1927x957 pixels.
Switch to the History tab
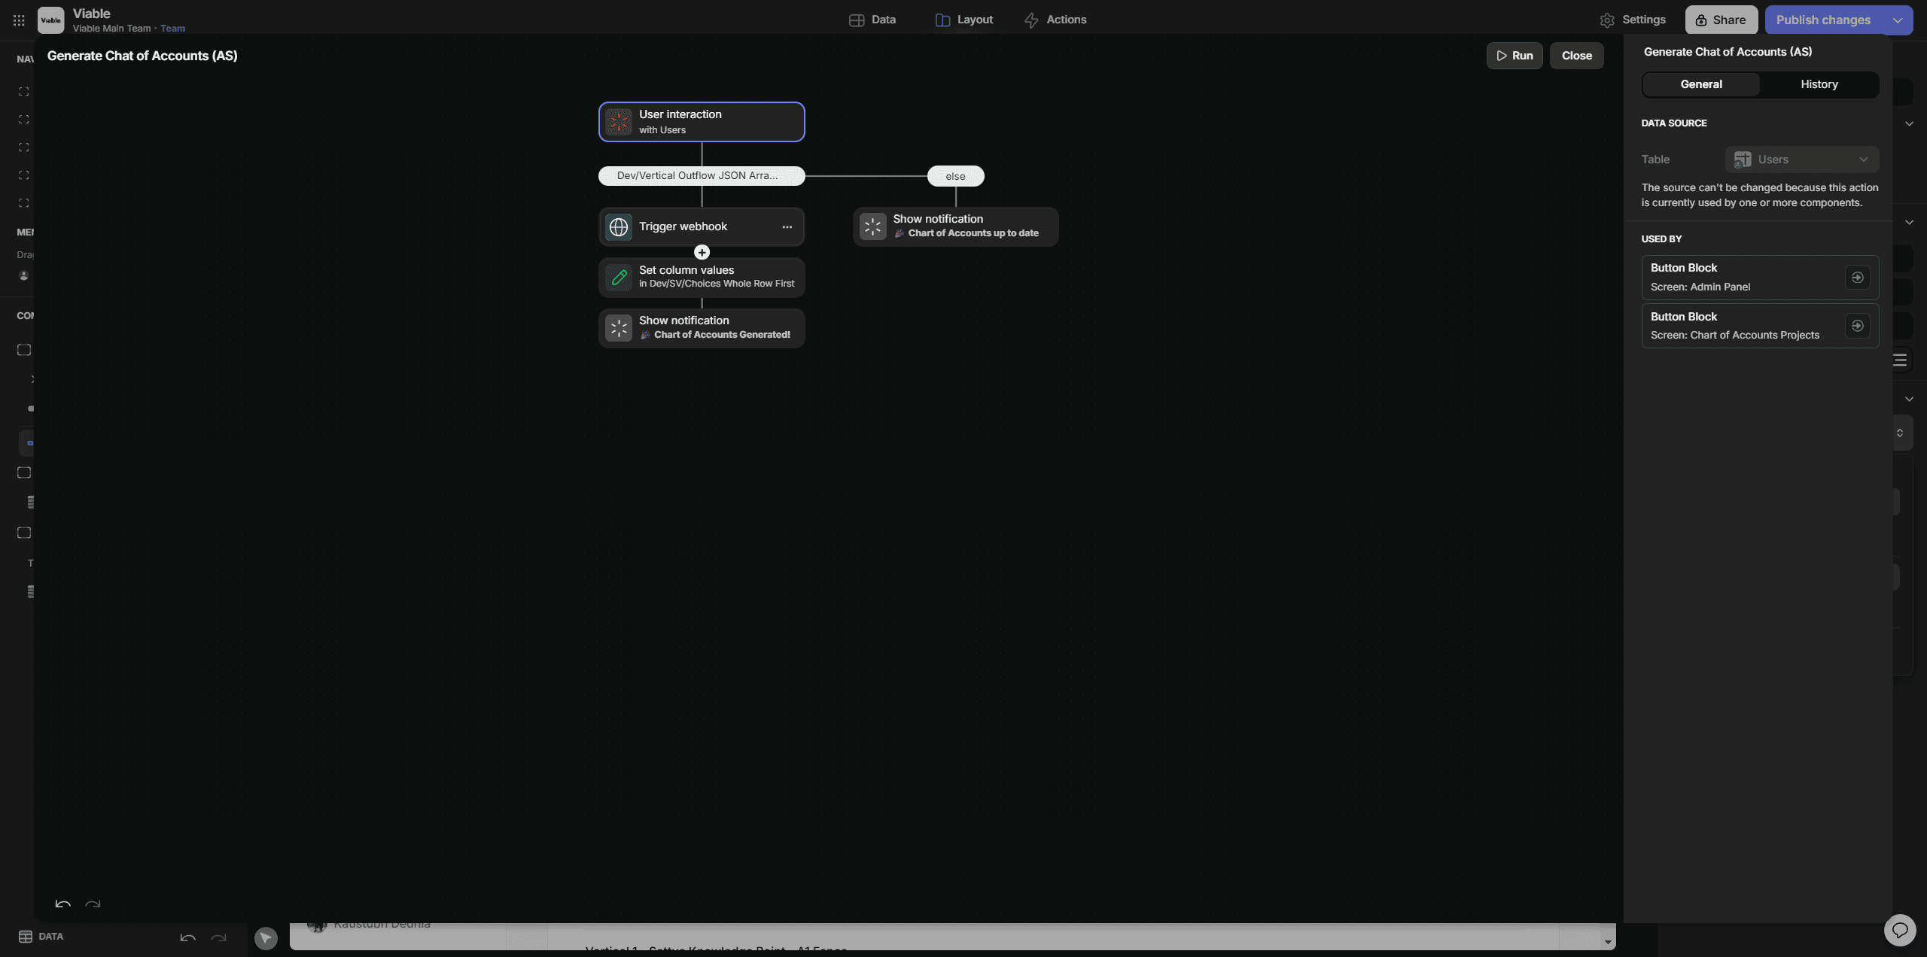click(x=1819, y=84)
